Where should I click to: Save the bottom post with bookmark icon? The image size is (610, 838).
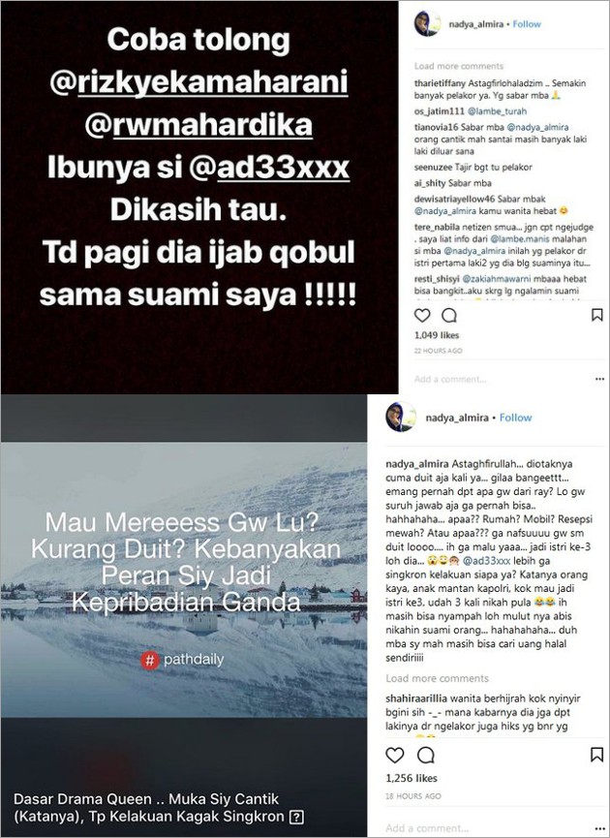click(x=596, y=755)
